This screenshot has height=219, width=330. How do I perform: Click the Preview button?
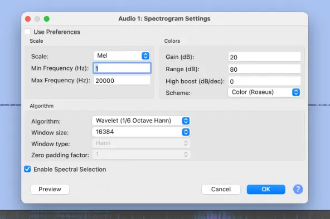[x=50, y=189]
